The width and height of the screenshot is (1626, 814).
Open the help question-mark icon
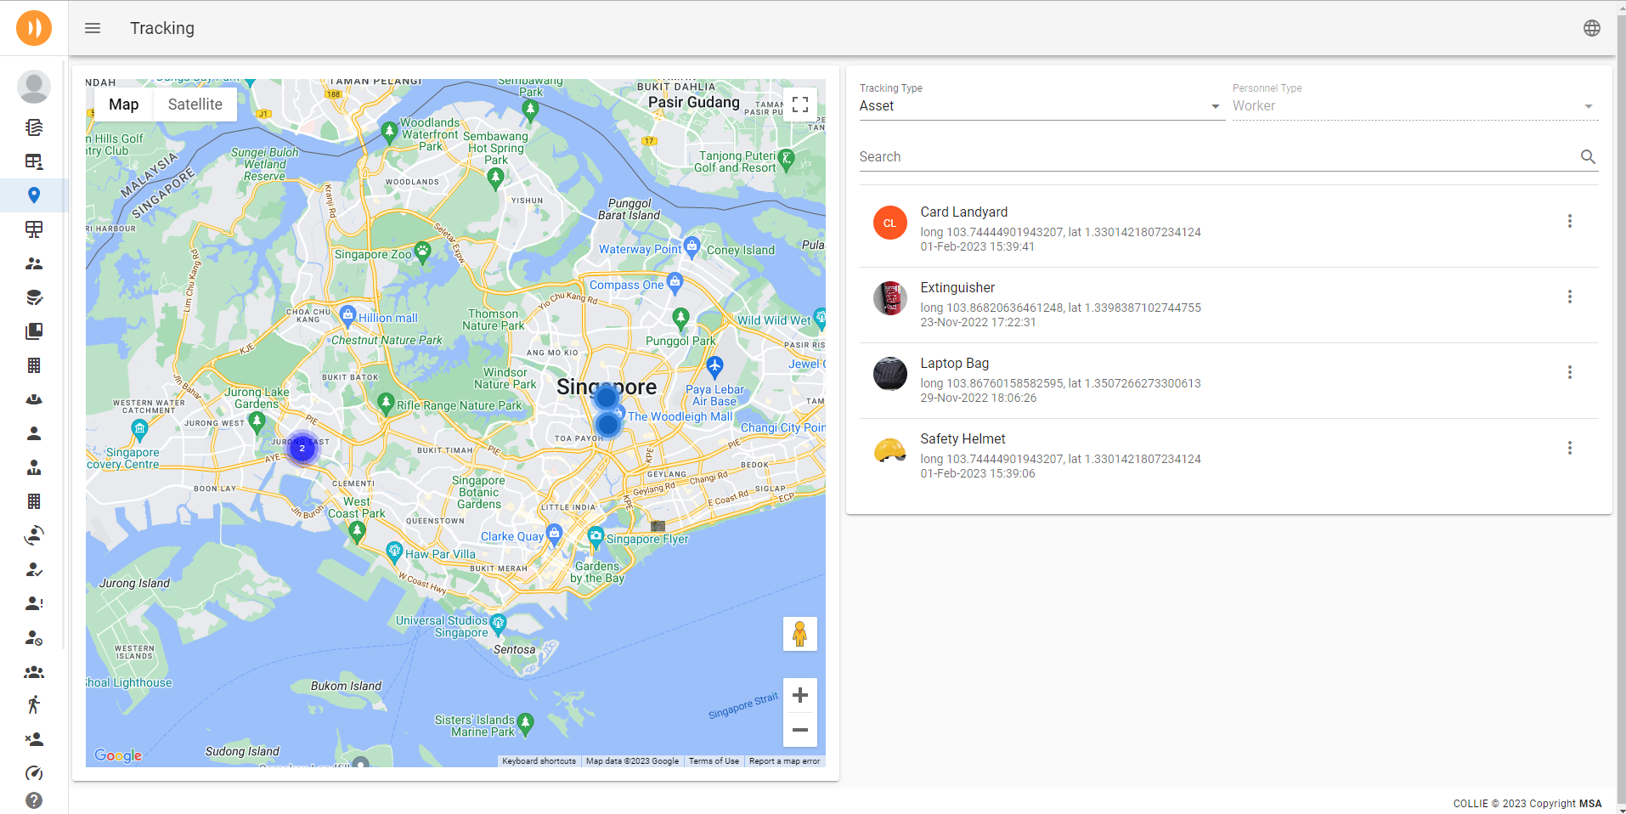coord(34,800)
